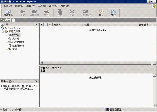Select the 本地文件夹 folder

tap(14, 32)
